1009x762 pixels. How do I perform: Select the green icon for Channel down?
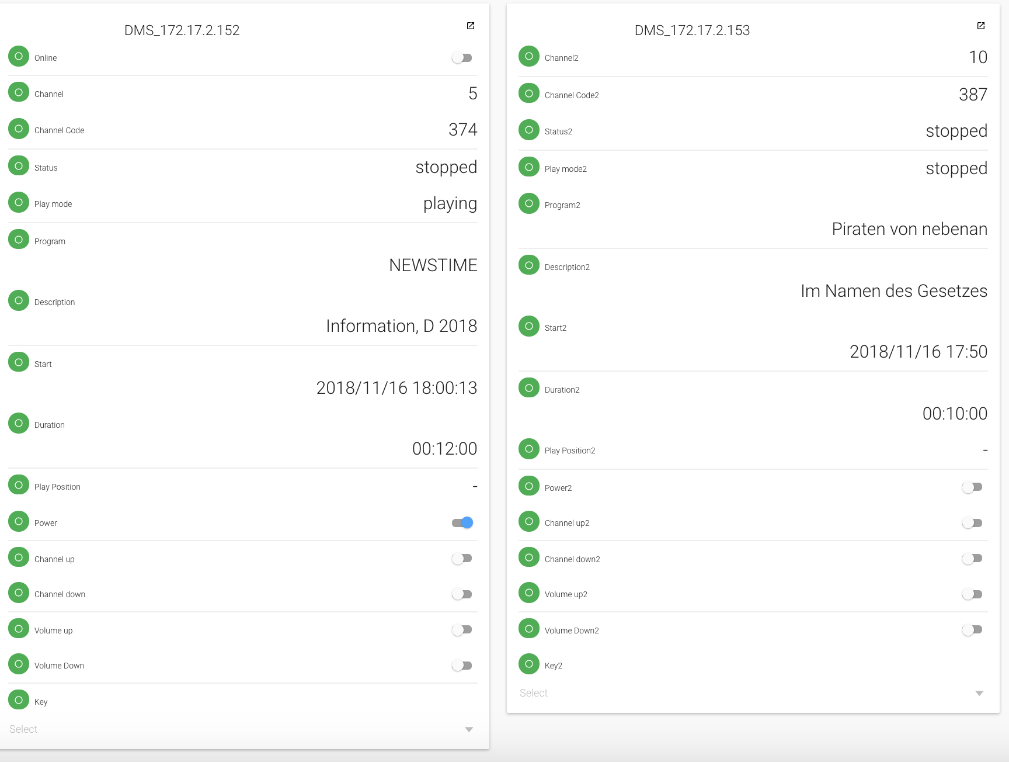[19, 593]
